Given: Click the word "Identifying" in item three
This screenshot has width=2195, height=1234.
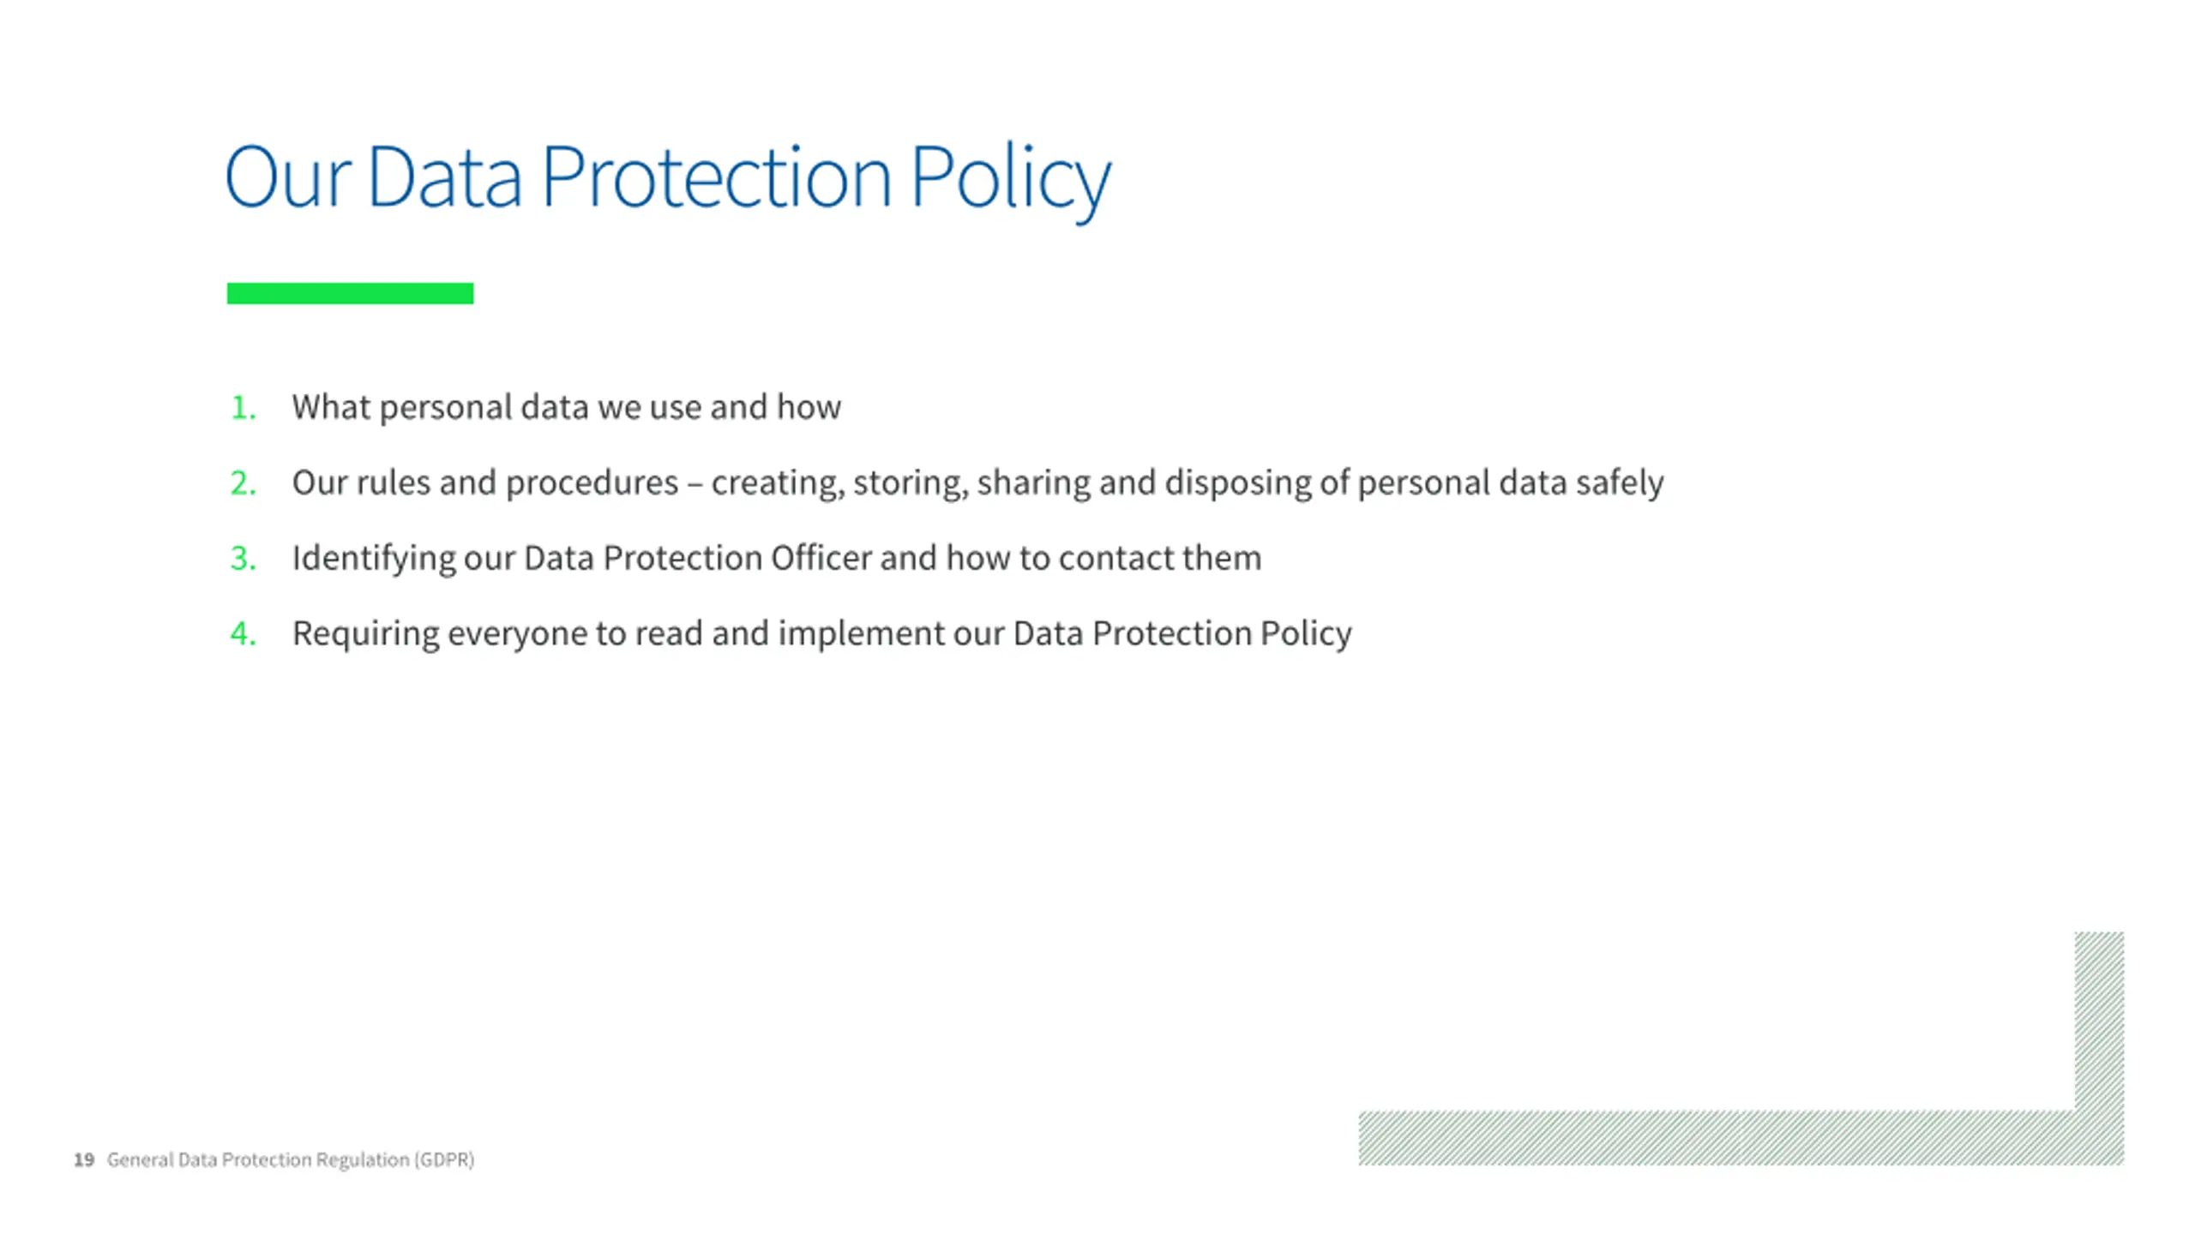Looking at the screenshot, I should (x=374, y=558).
